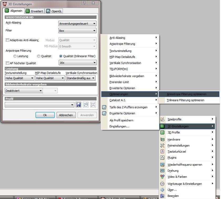Click the Anwenden button
The width and height of the screenshot is (221, 199).
pos(87,115)
